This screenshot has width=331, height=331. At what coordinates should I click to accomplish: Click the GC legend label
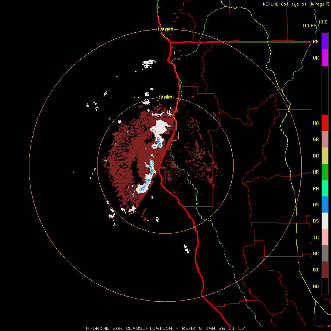coord(316,254)
